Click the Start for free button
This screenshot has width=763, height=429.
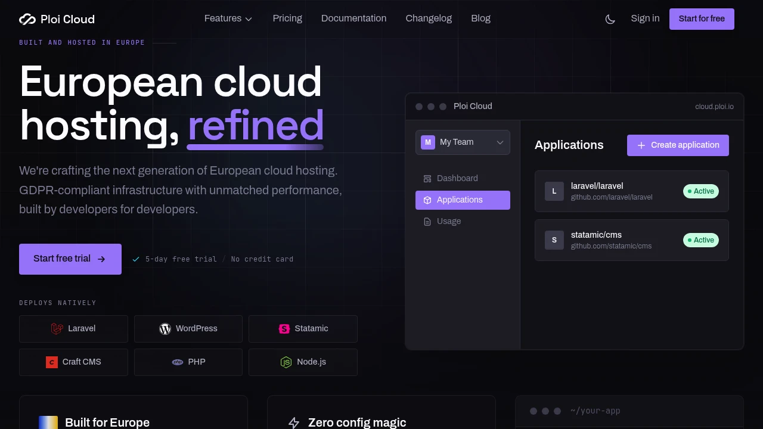[702, 19]
